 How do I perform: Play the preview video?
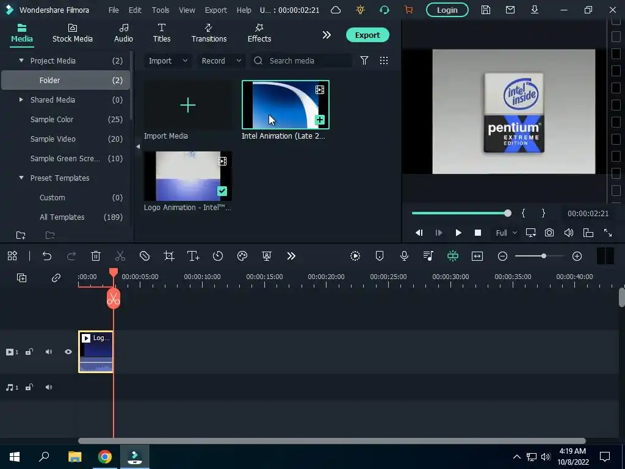458,233
